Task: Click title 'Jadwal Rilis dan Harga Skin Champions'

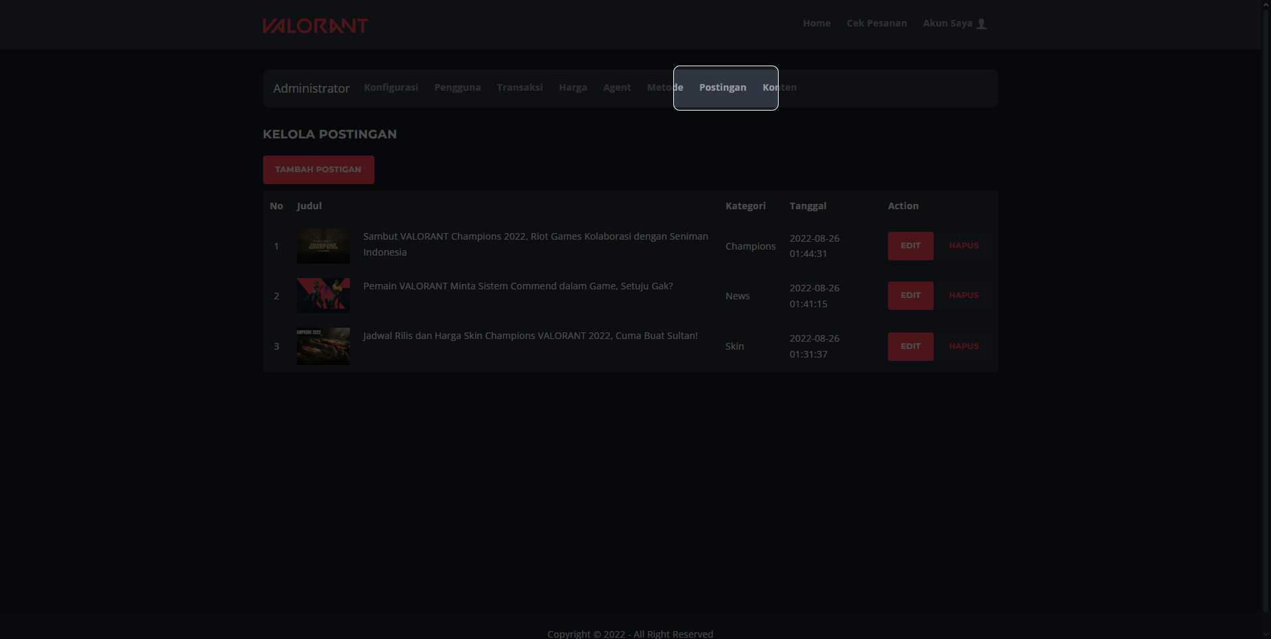Action: pos(530,336)
